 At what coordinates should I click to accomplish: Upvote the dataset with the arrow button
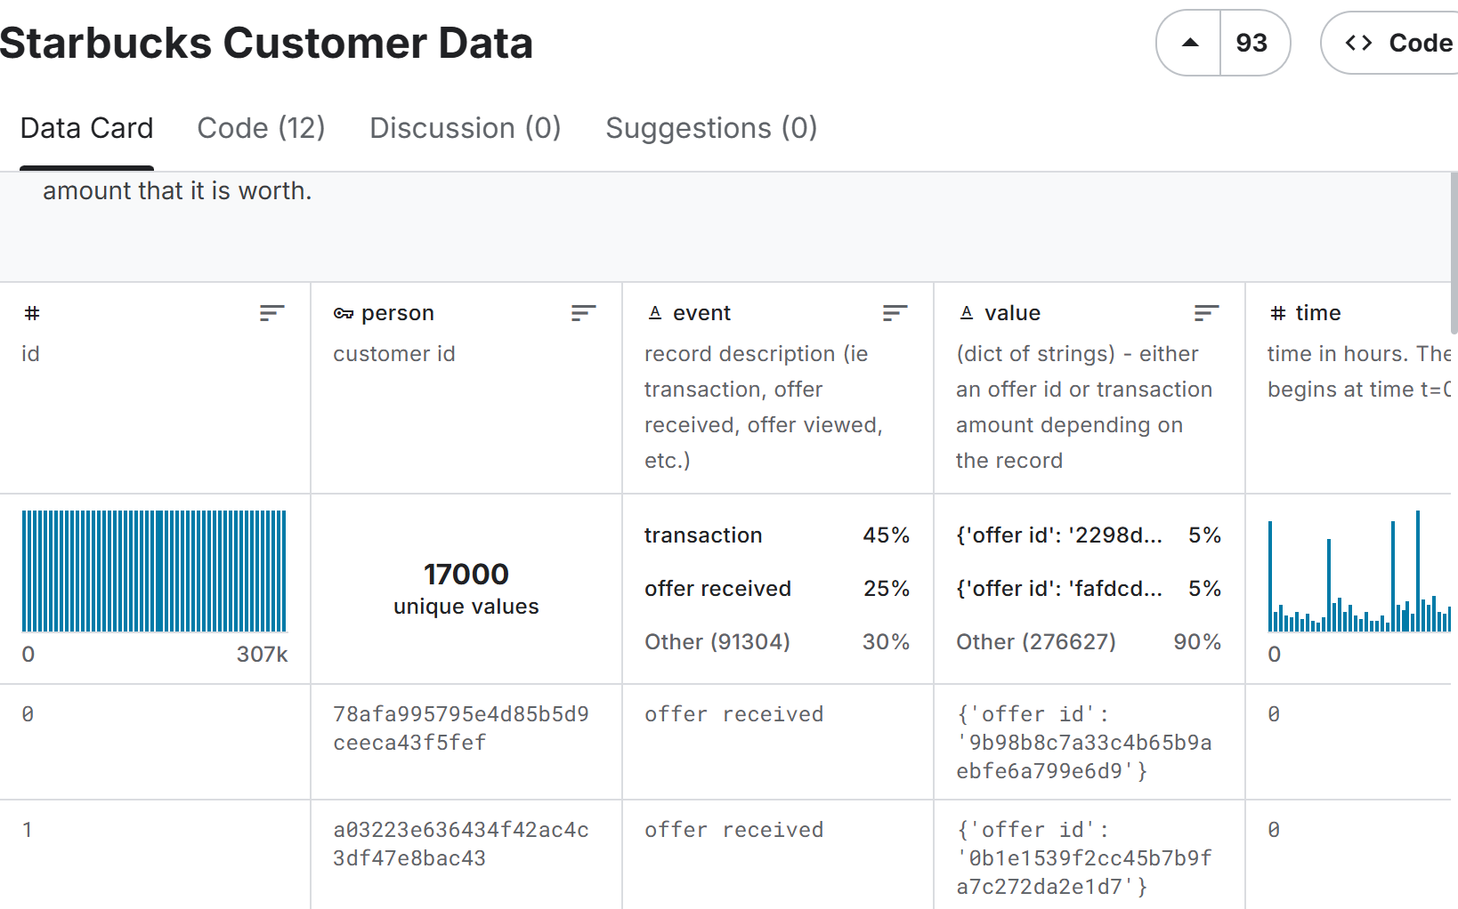tap(1189, 43)
